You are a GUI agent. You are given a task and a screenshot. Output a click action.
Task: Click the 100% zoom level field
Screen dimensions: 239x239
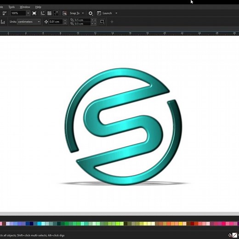(x=18, y=13)
